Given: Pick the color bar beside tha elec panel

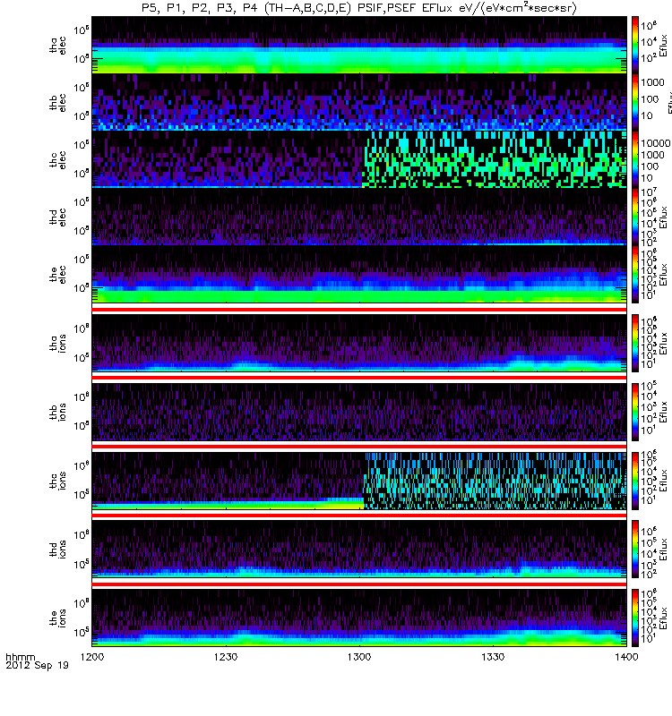Looking at the screenshot, I should point(635,45).
